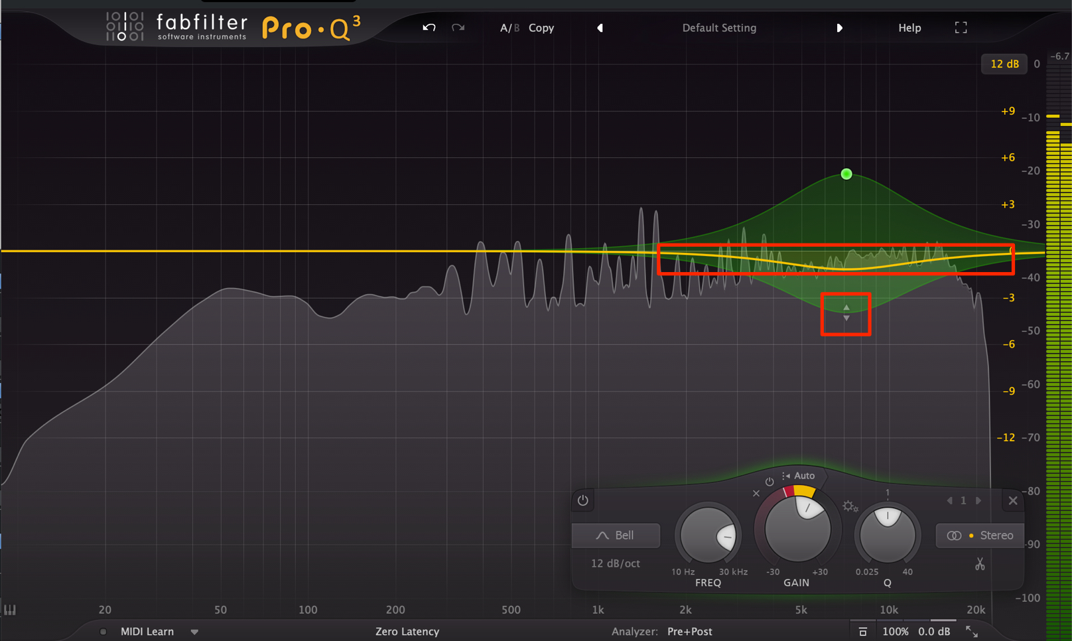Click the +9 dB scale label
This screenshot has height=641, width=1072.
(x=1008, y=111)
